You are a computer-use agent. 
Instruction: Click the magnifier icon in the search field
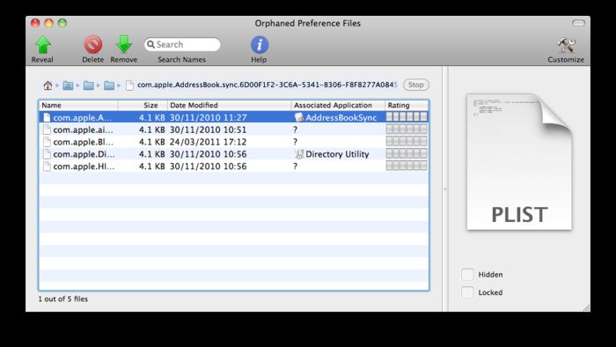click(150, 44)
